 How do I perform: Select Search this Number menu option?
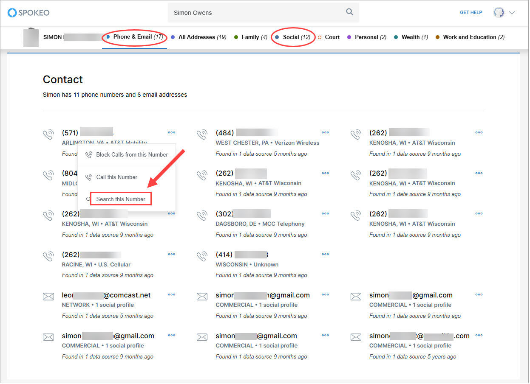coord(121,199)
